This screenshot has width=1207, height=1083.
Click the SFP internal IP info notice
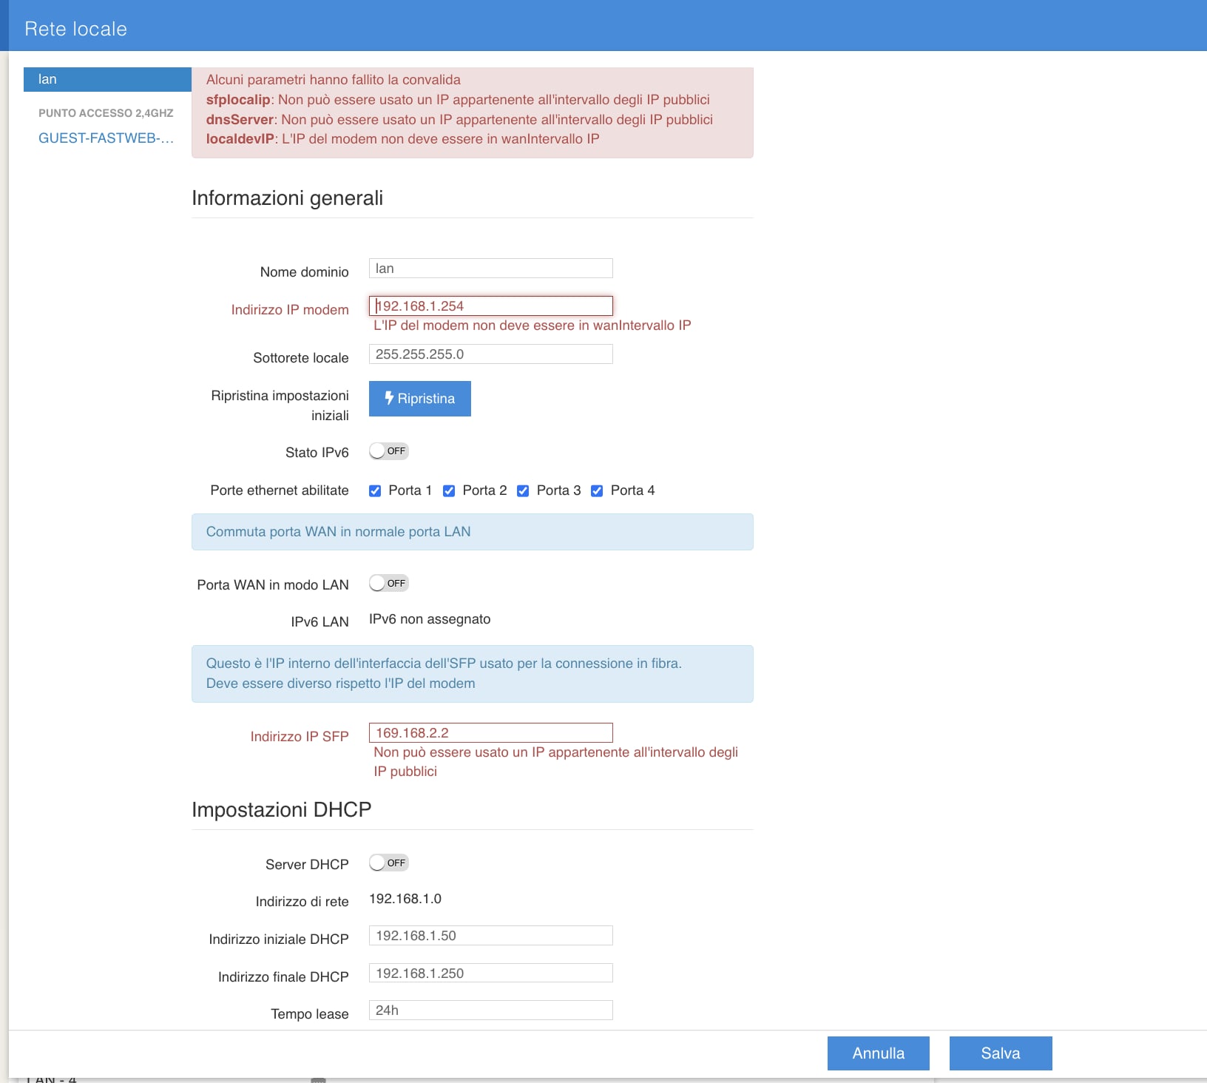point(473,674)
